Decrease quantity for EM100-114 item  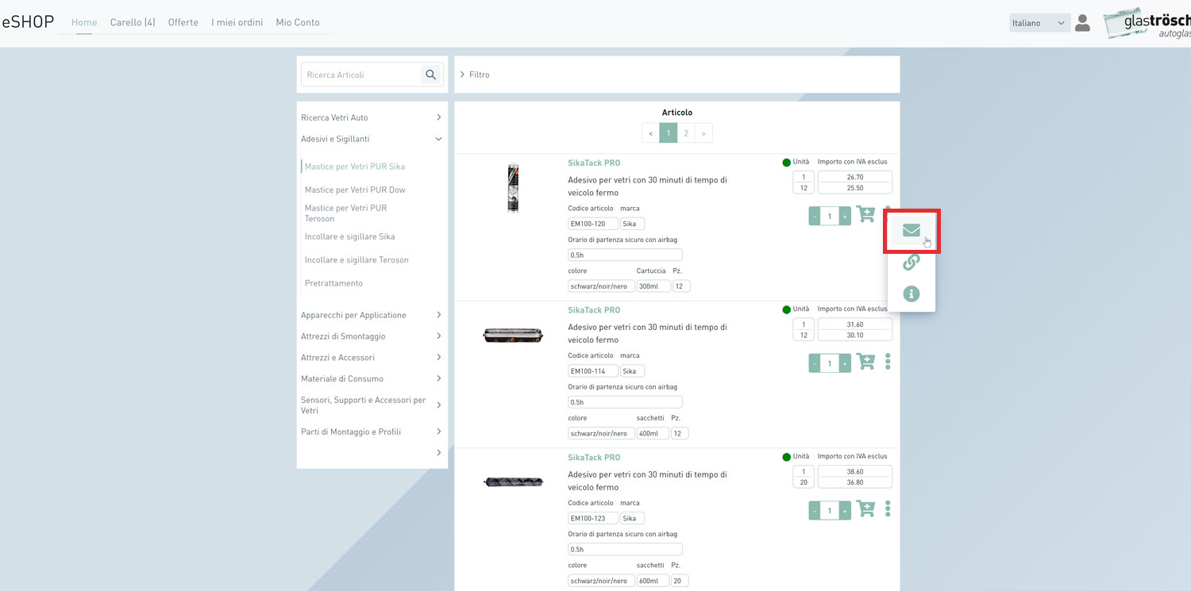[815, 363]
